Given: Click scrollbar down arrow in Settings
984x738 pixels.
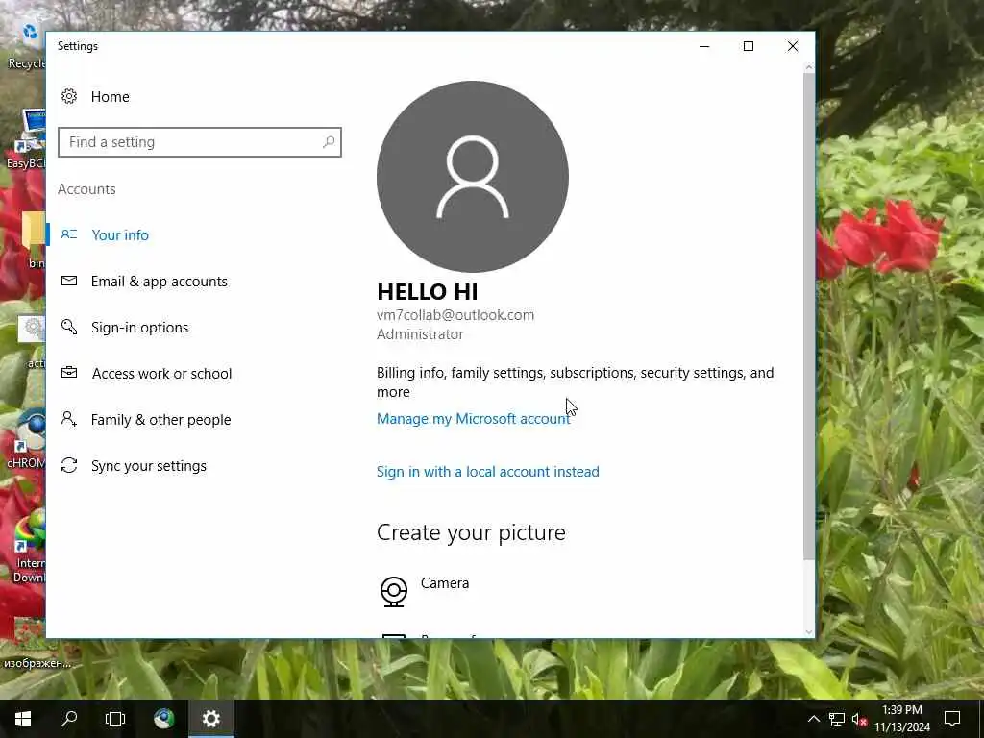Looking at the screenshot, I should (x=808, y=631).
